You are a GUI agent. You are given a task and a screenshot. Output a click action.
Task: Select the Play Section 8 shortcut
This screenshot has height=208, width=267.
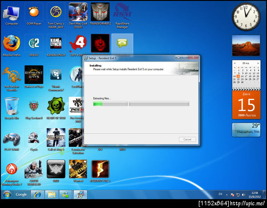tap(34, 109)
